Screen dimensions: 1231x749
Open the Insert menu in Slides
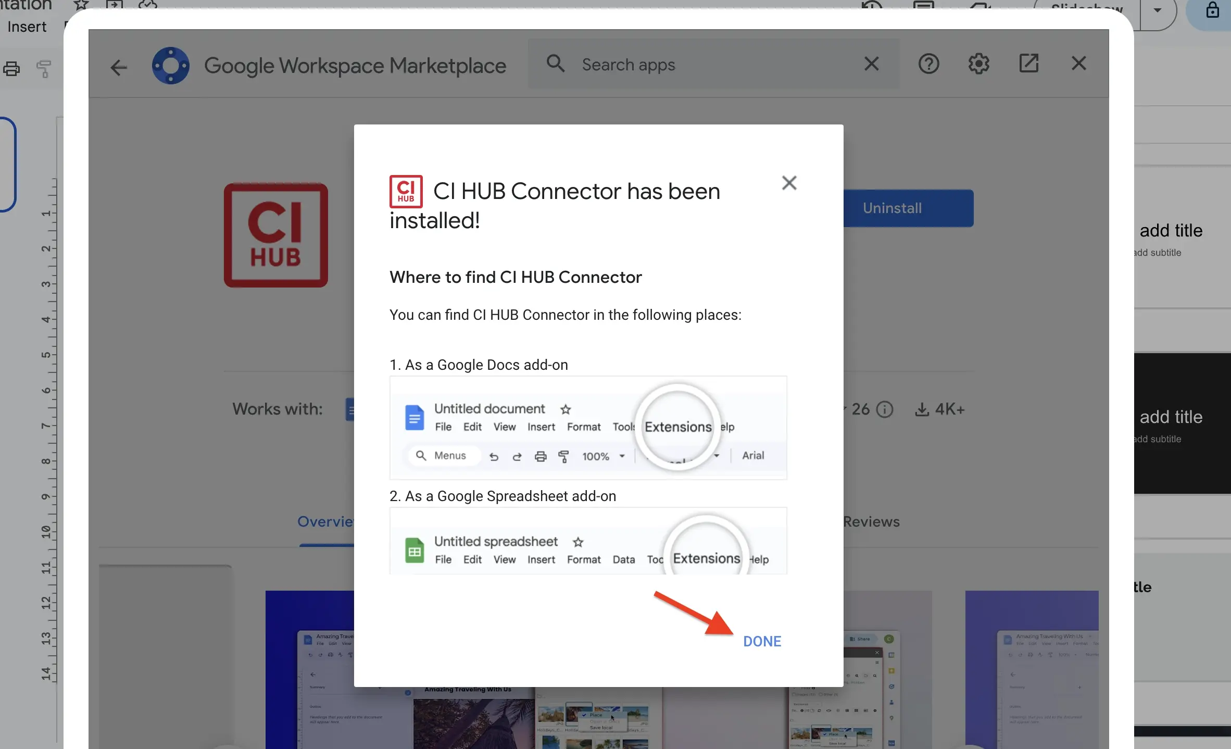27,27
